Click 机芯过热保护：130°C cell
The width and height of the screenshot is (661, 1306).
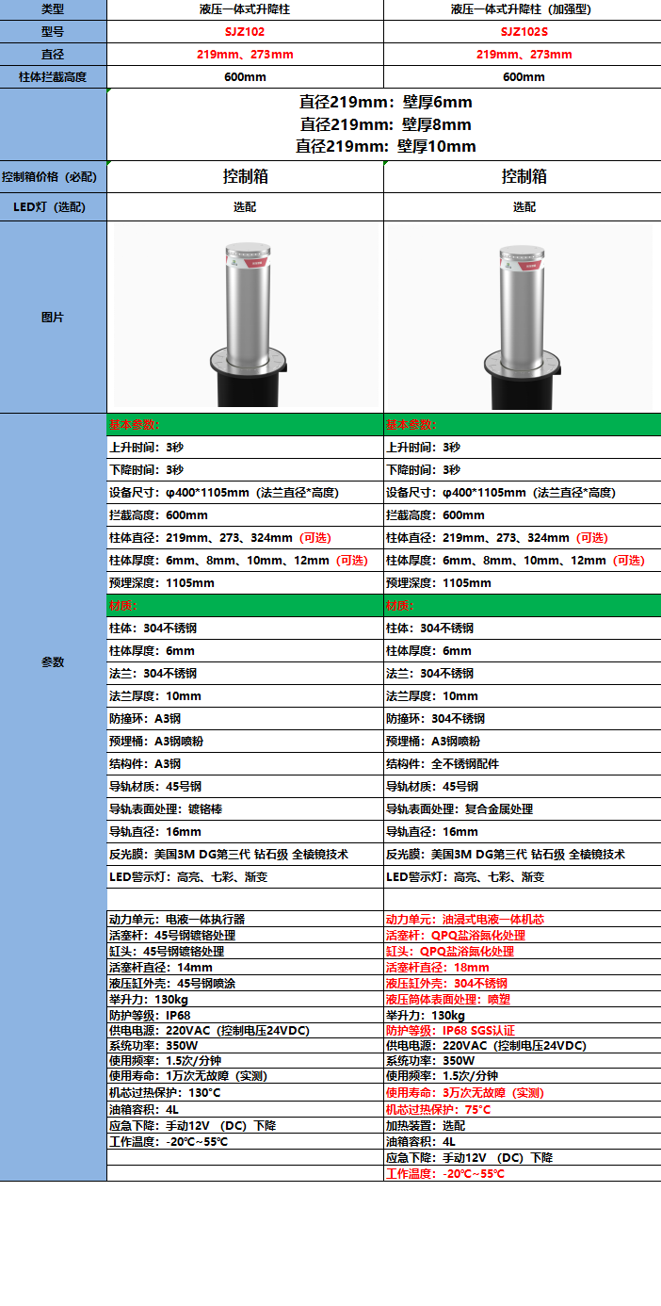[x=245, y=1093]
